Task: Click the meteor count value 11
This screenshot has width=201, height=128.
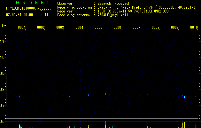Action: (x=46, y=15)
